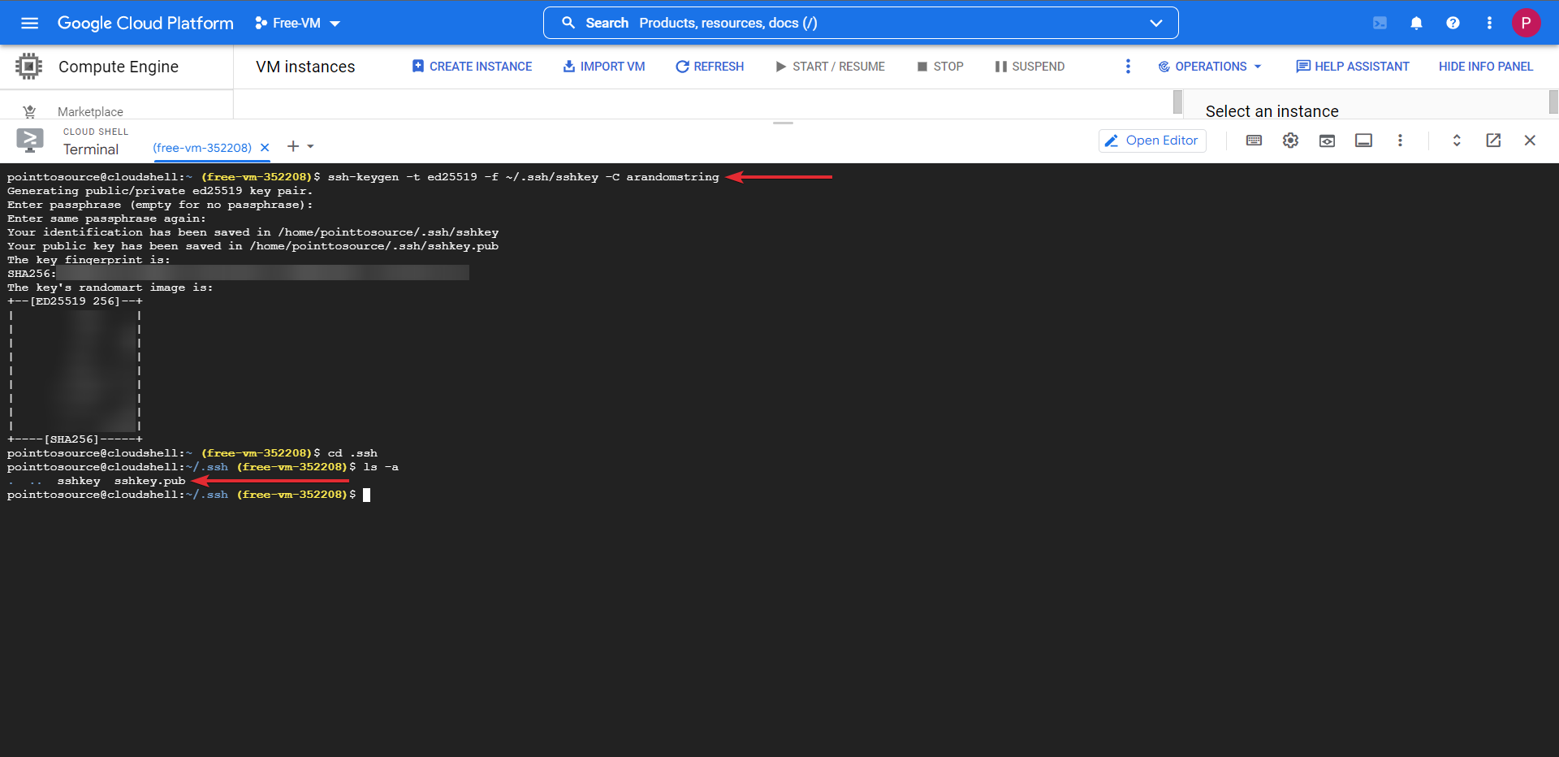Screen dimensions: 1559x757
Task: Click the sshkey.pub filename in terminal
Action: click(149, 481)
